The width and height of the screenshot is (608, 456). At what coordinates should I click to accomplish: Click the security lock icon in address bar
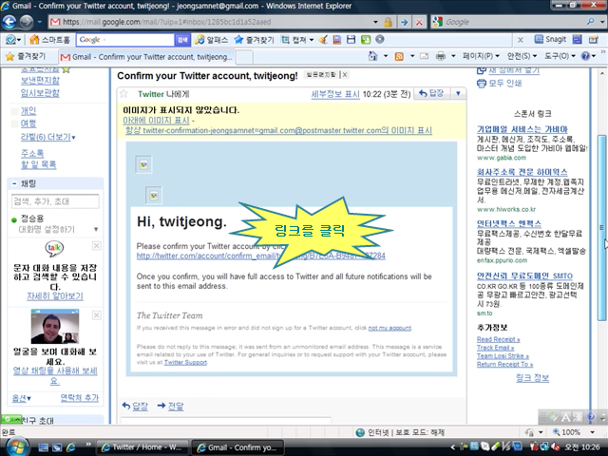point(388,22)
